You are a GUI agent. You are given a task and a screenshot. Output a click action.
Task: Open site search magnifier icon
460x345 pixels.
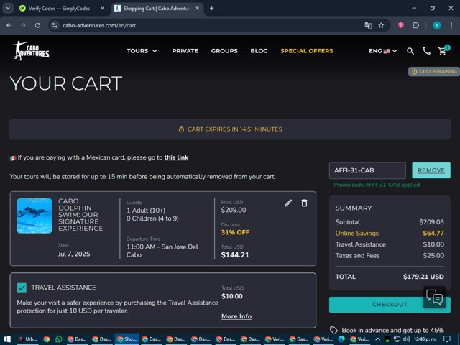410,51
